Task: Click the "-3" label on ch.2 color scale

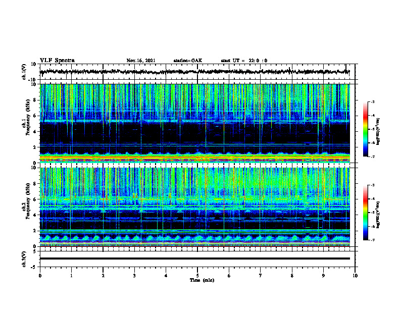Action: (x=373, y=185)
